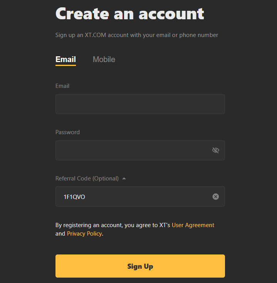Click the 1F1QVO referral code text
Image resolution: width=277 pixels, height=283 pixels.
click(x=74, y=197)
